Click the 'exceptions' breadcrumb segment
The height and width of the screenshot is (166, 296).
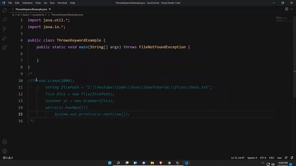(x=38, y=15)
